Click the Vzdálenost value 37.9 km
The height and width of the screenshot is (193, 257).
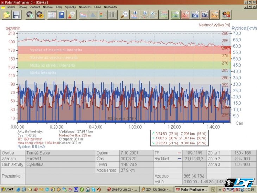136,170
